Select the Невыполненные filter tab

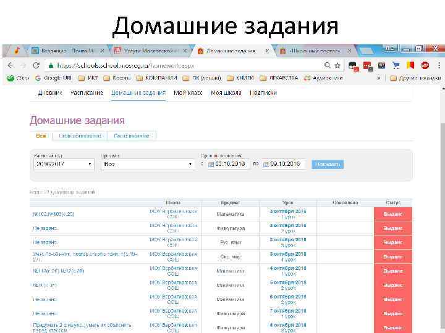pos(80,136)
